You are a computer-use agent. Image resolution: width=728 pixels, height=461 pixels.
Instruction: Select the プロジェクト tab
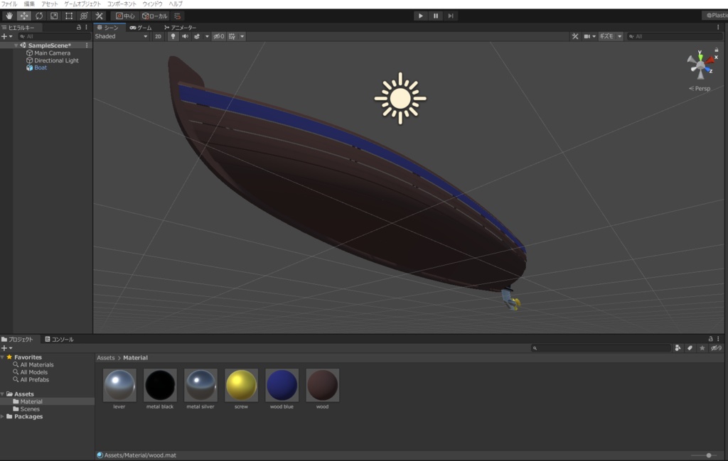[x=18, y=339]
